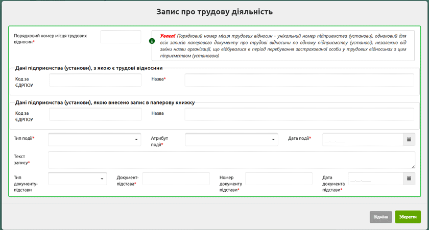Click Код за ЄДРПОУ field for current employer
Screen dimensions: 429x230
[x=95, y=80]
